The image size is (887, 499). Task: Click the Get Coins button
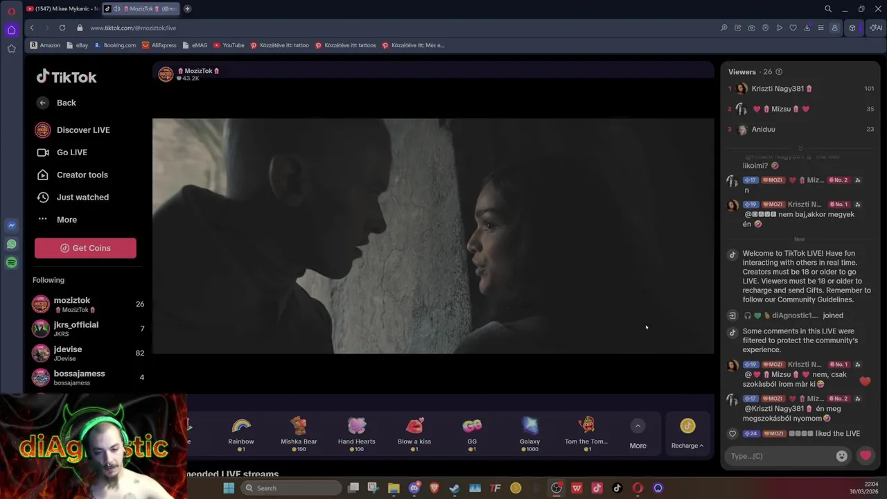tap(85, 248)
